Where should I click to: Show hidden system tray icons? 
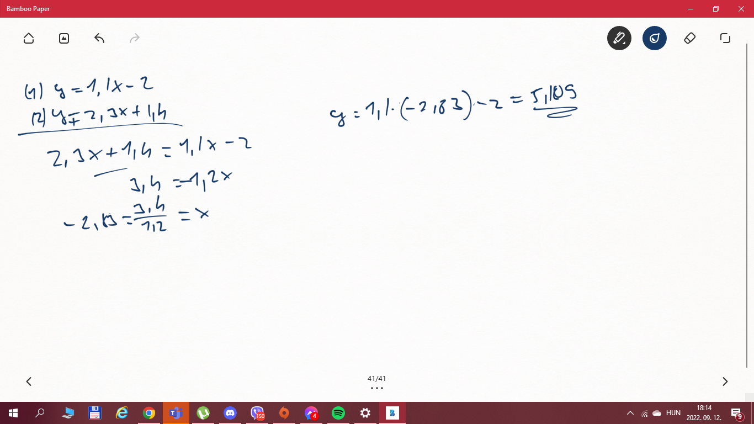point(630,413)
